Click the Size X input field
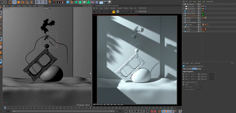 pyautogui.click(x=193, y=74)
